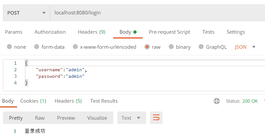Toggle the response line wrap icon
The height and width of the screenshot is (137, 265).
(156, 118)
